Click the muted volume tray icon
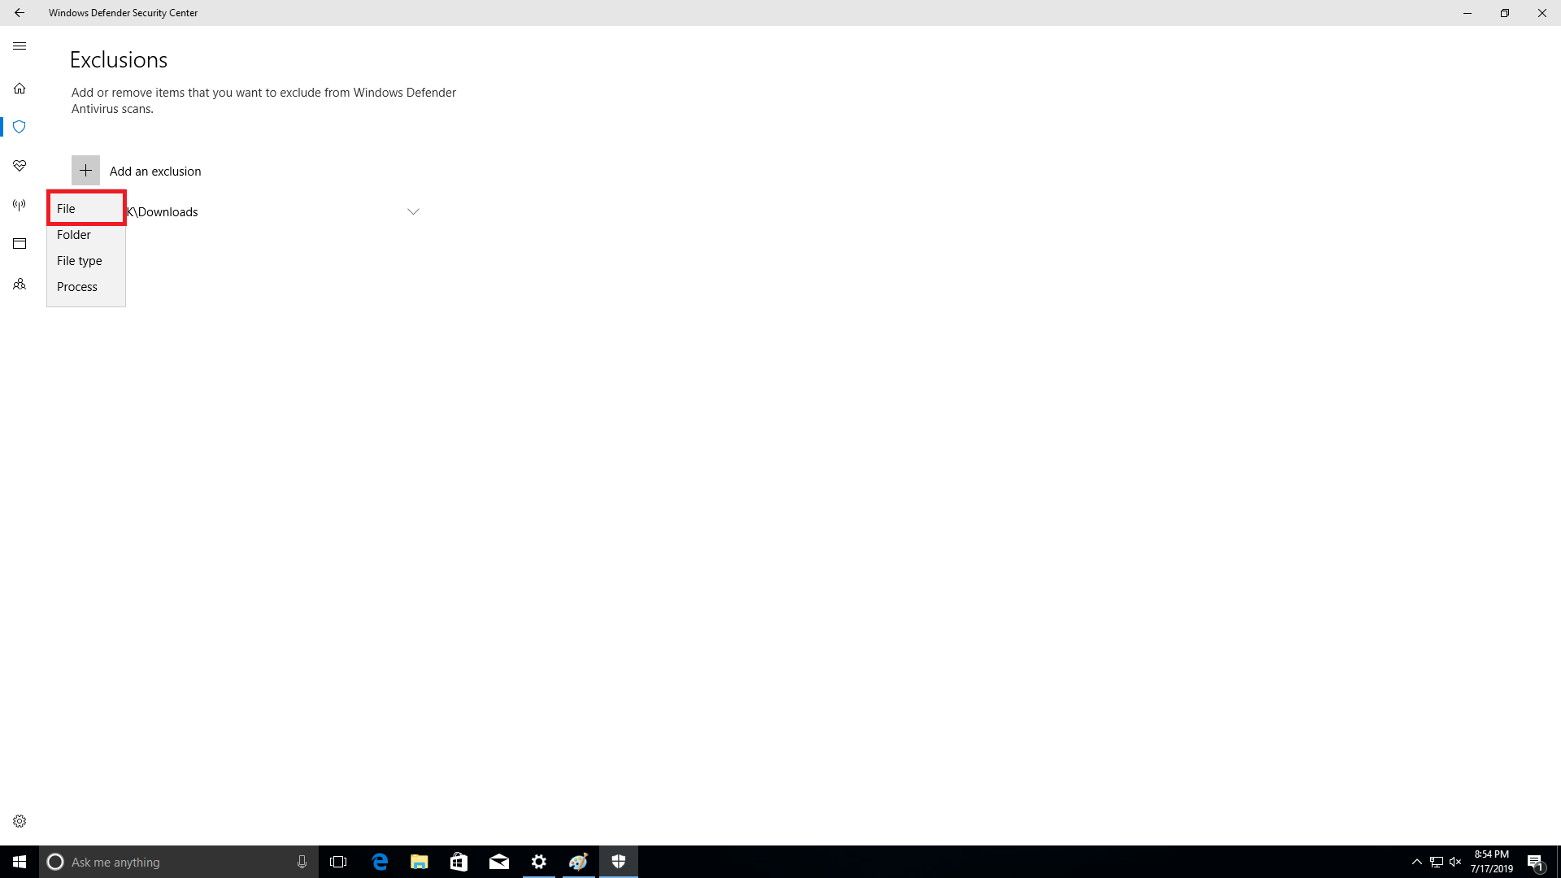1561x878 pixels. pos(1455,862)
